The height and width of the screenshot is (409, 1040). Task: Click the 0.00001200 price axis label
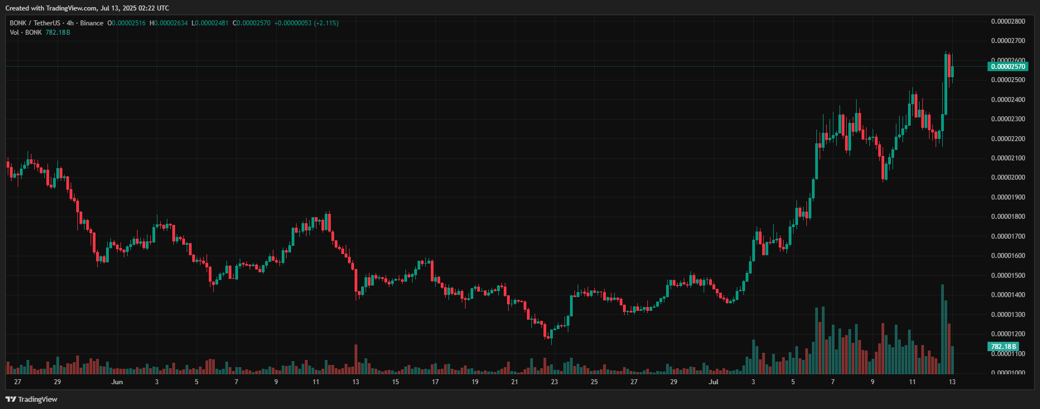[1007, 334]
